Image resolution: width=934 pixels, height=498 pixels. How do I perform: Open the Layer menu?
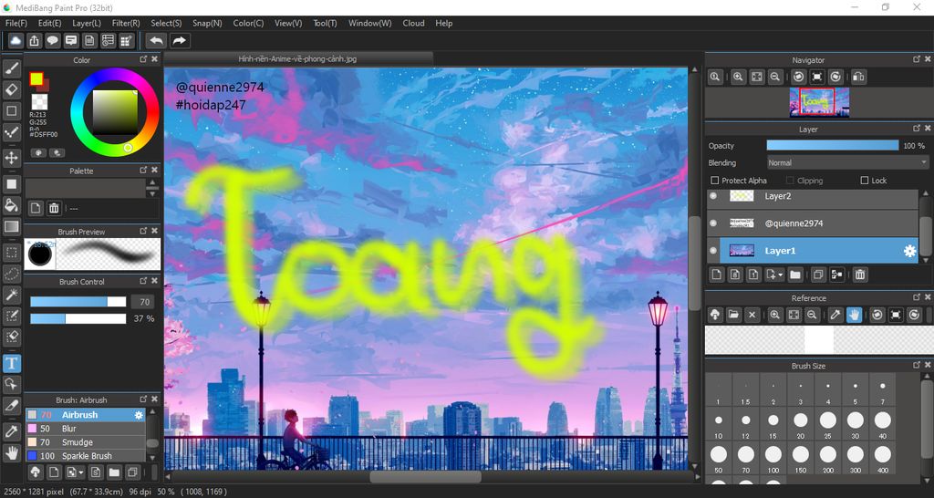click(x=87, y=23)
